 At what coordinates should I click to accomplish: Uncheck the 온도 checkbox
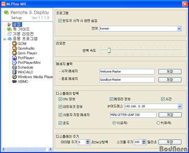(x=60, y=123)
